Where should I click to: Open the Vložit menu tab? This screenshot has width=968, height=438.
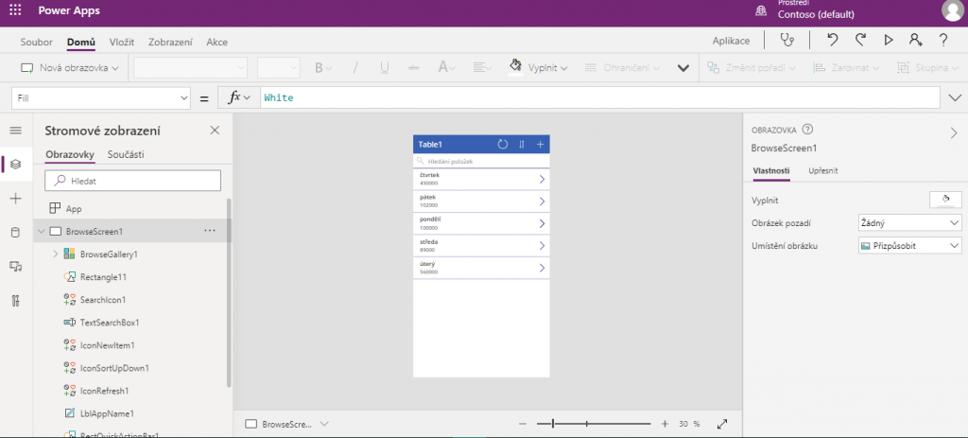coord(121,42)
